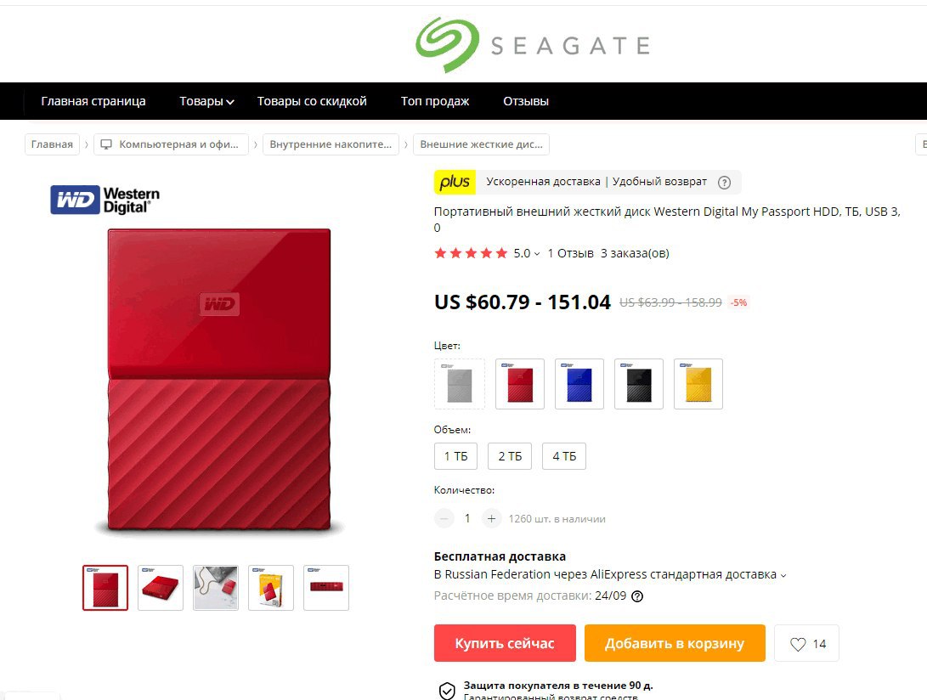Go to Товары со скидкой
The image size is (927, 700).
coord(312,101)
